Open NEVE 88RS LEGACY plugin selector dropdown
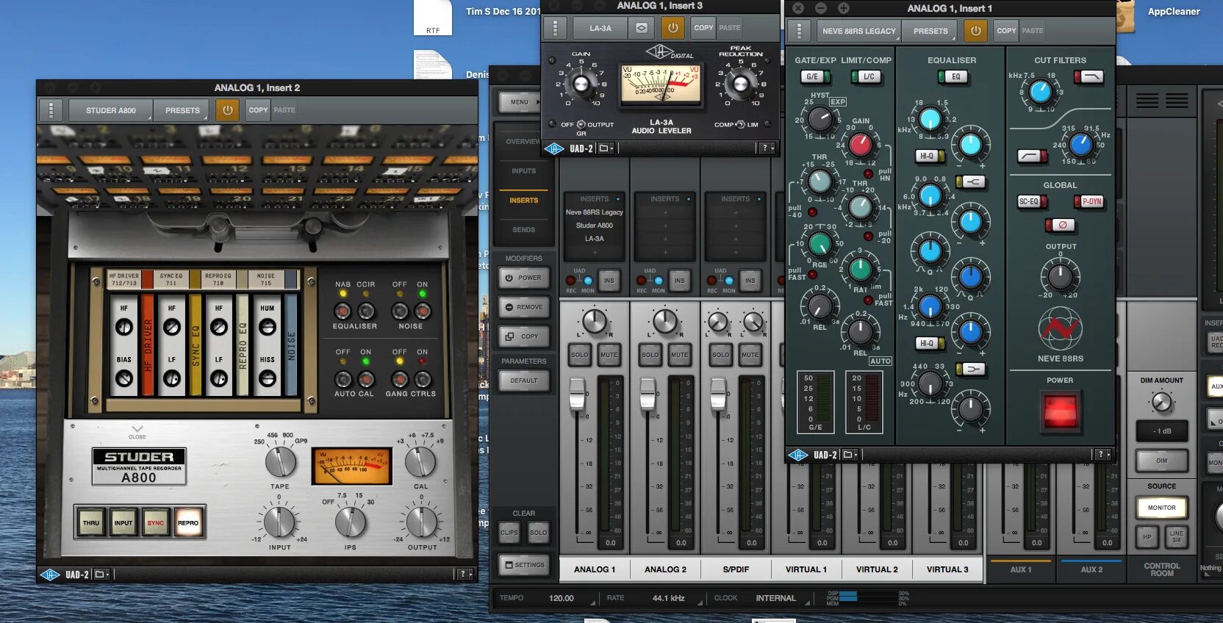The height and width of the screenshot is (623, 1223). coord(859,31)
